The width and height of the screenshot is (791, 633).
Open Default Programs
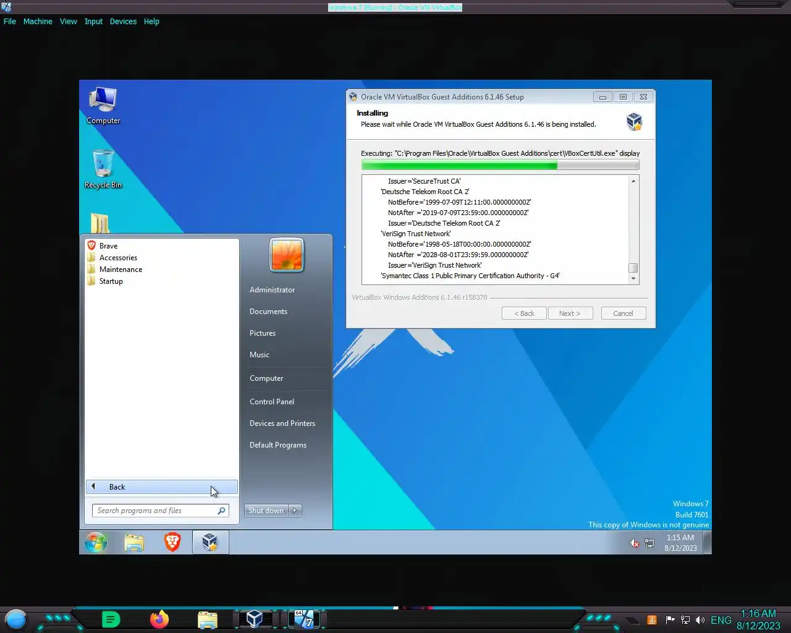tap(278, 445)
